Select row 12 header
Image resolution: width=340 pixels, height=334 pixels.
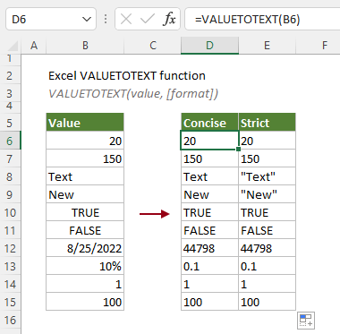point(10,248)
